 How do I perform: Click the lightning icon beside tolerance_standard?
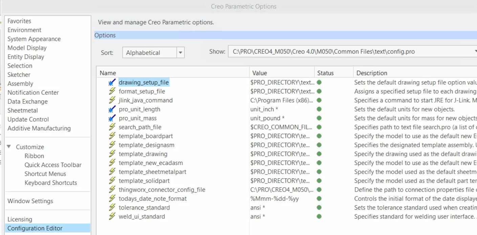(112, 208)
